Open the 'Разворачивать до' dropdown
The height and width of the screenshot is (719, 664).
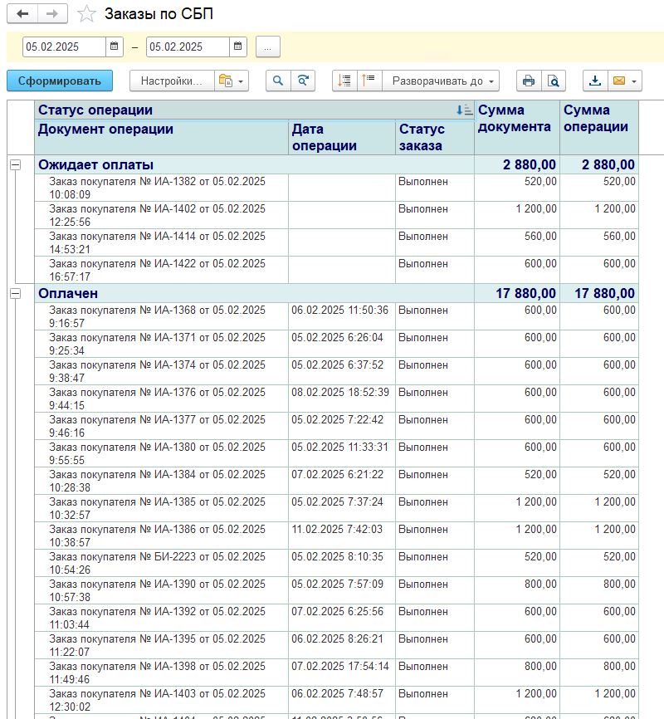tap(440, 81)
